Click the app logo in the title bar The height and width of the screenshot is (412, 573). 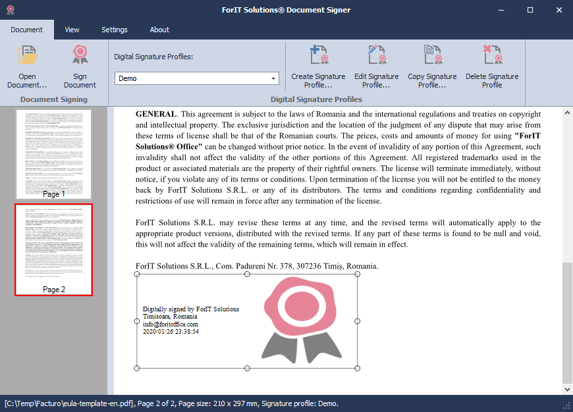(x=11, y=11)
